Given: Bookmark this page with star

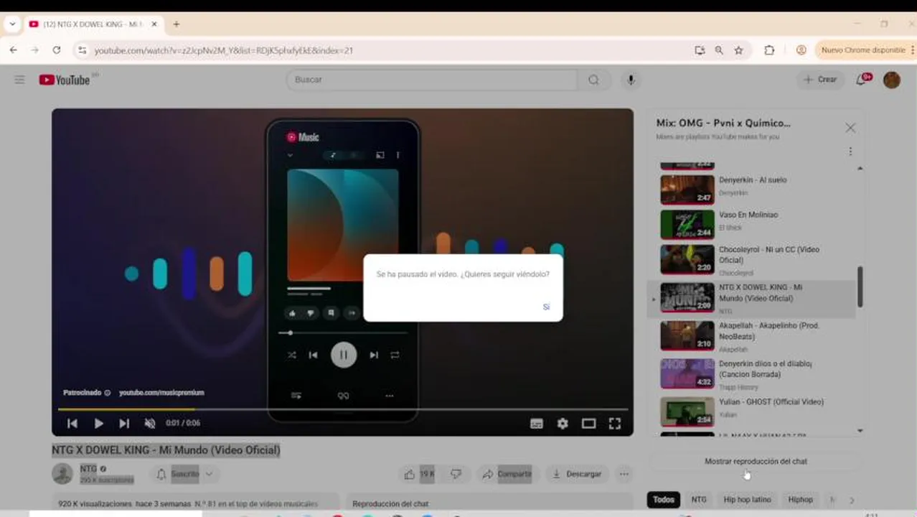Looking at the screenshot, I should click(x=738, y=50).
